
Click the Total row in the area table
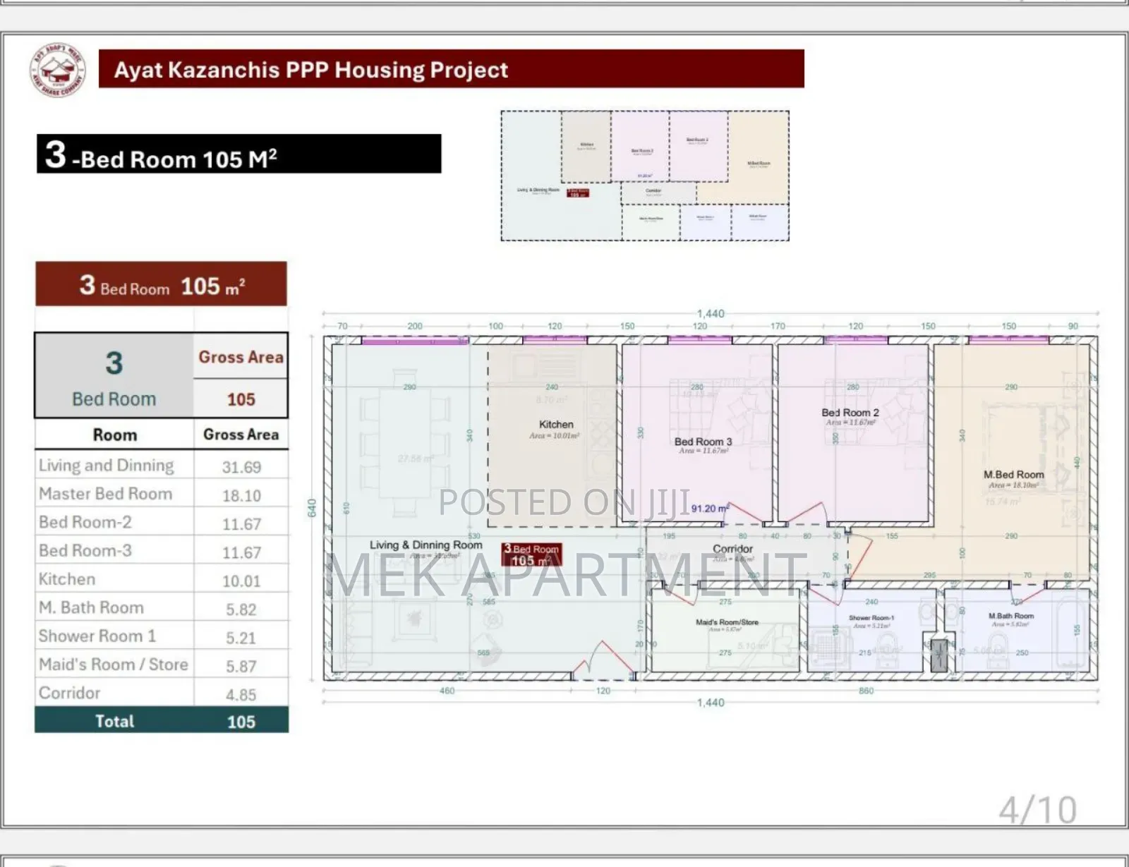(162, 721)
